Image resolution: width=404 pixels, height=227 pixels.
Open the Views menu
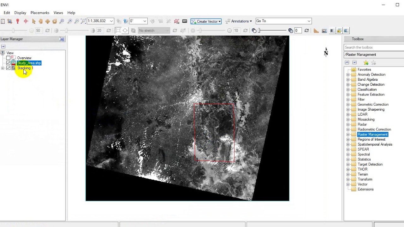[58, 13]
